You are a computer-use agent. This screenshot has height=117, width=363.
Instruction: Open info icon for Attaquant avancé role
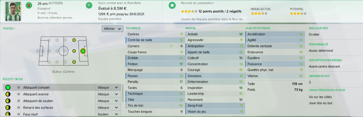click(18, 94)
